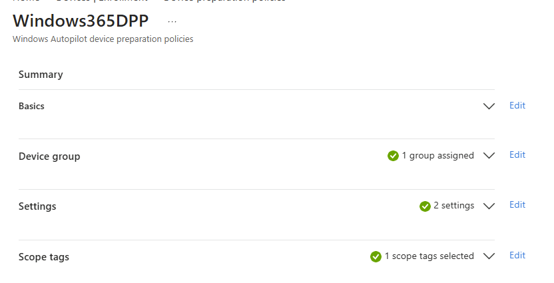Screen dimensions: 554x283
Task: Edit the Scope tags selection
Action: [517, 255]
